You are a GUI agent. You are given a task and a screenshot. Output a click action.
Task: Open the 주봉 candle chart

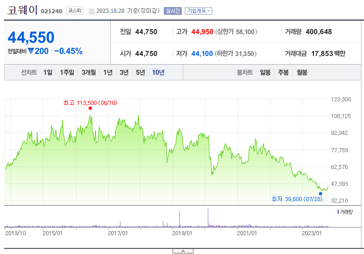pos(283,72)
